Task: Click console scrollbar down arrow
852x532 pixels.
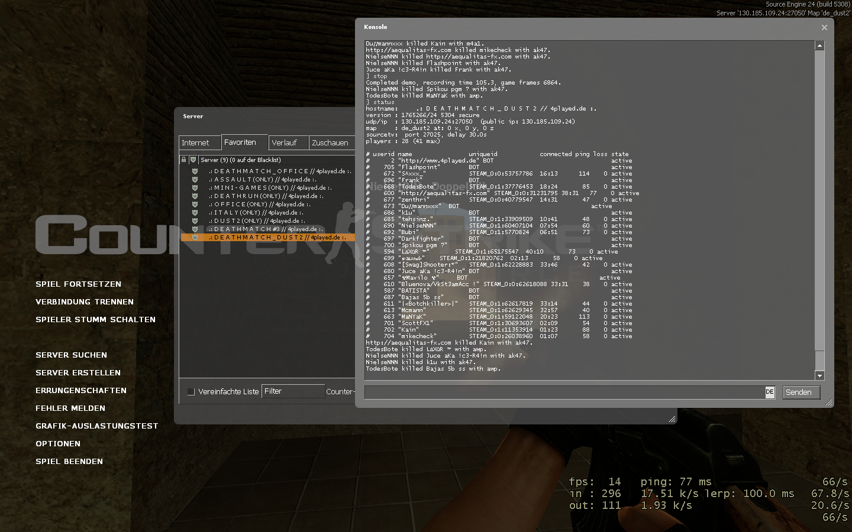Action: point(819,376)
